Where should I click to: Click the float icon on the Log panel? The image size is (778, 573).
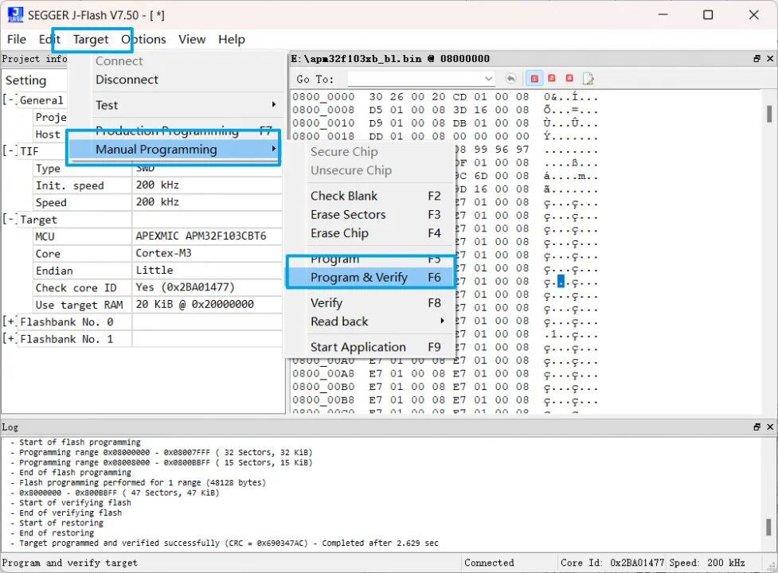(x=756, y=427)
